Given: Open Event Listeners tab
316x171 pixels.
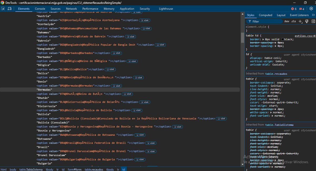Looking at the screenshot, I should point(299,15).
